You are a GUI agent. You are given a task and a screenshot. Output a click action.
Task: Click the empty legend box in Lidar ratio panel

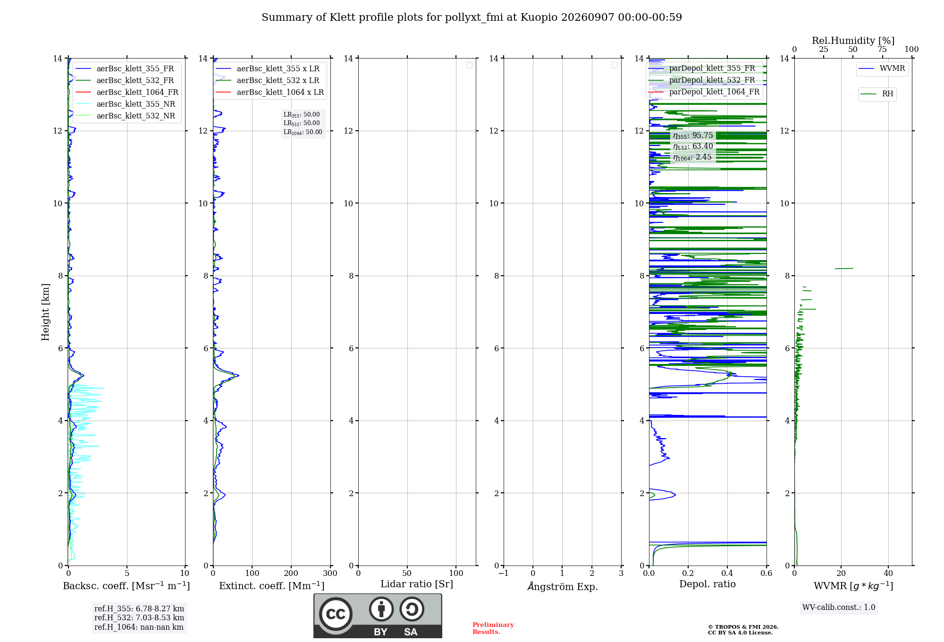coord(469,65)
